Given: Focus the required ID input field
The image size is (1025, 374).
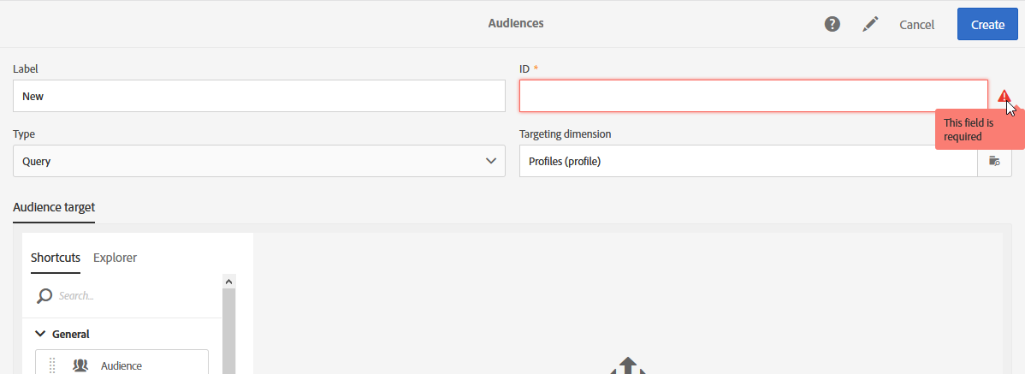Looking at the screenshot, I should (753, 96).
